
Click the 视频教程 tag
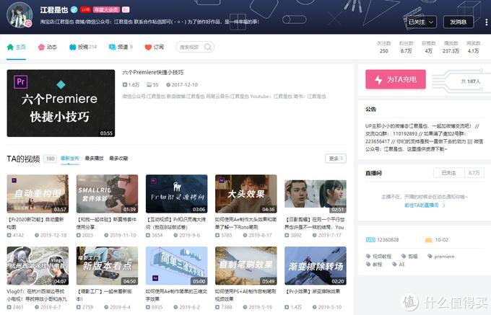tap(379, 256)
